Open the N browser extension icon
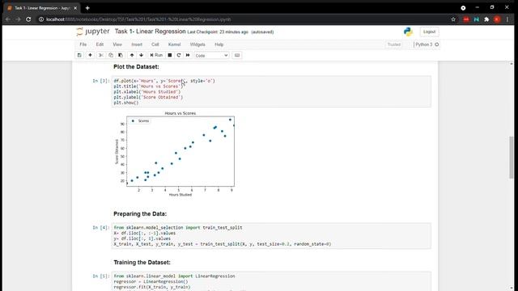This screenshot has height=291, width=518. point(477,19)
